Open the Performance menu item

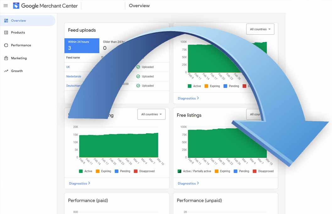pos(21,45)
